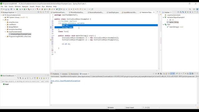Click Remove All Terminated Launches in Console
This screenshot has width=199, height=112.
tap(161, 73)
